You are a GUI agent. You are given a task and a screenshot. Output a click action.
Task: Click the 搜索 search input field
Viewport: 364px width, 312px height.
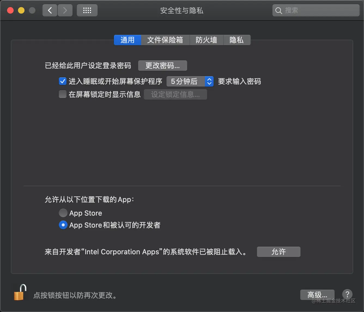coord(316,11)
